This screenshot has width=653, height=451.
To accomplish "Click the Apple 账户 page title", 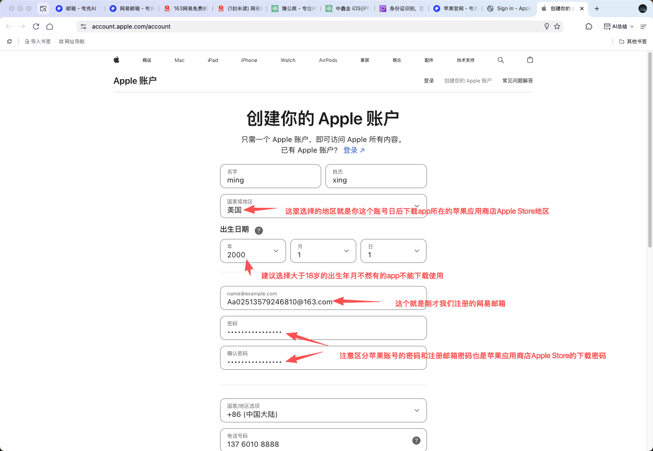I will [x=135, y=81].
